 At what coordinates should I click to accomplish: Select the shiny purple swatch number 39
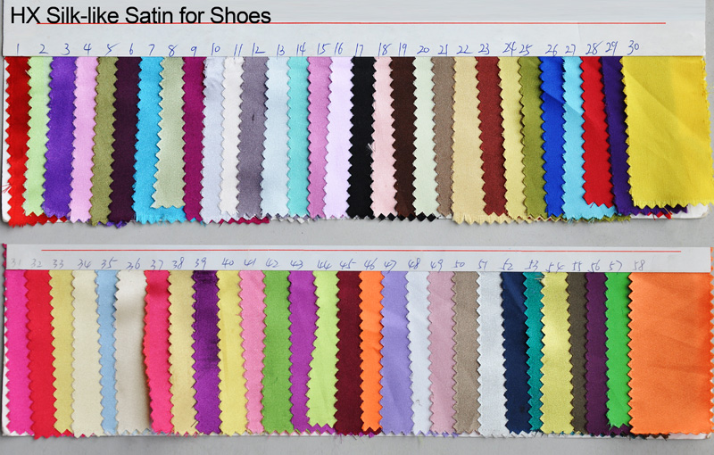(206, 352)
